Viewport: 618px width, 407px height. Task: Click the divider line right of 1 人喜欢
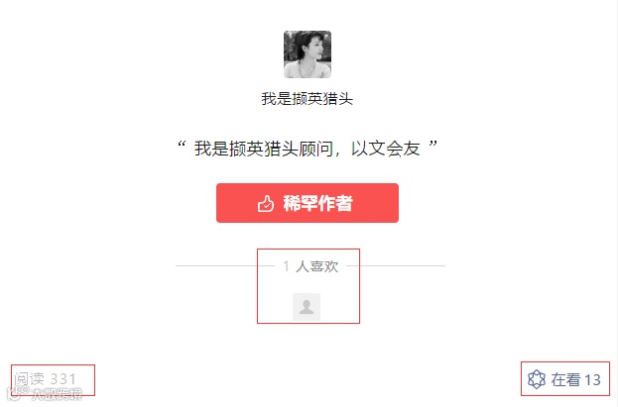(x=396, y=266)
